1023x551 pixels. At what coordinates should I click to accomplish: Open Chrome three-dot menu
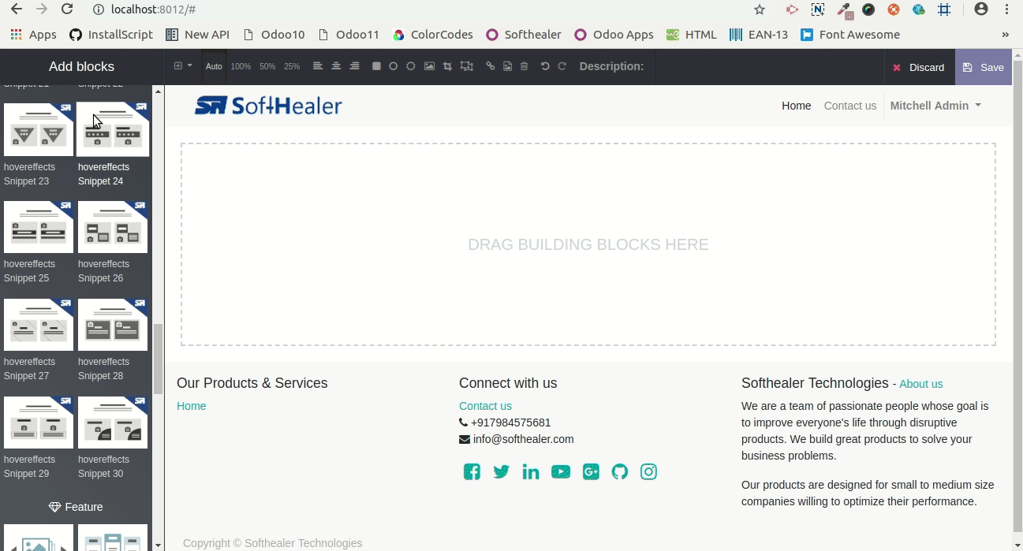(1007, 9)
